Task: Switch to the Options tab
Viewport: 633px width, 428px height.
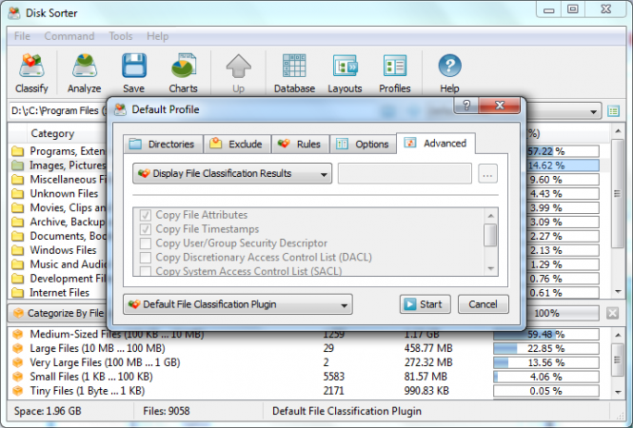Action: pyautogui.click(x=363, y=144)
